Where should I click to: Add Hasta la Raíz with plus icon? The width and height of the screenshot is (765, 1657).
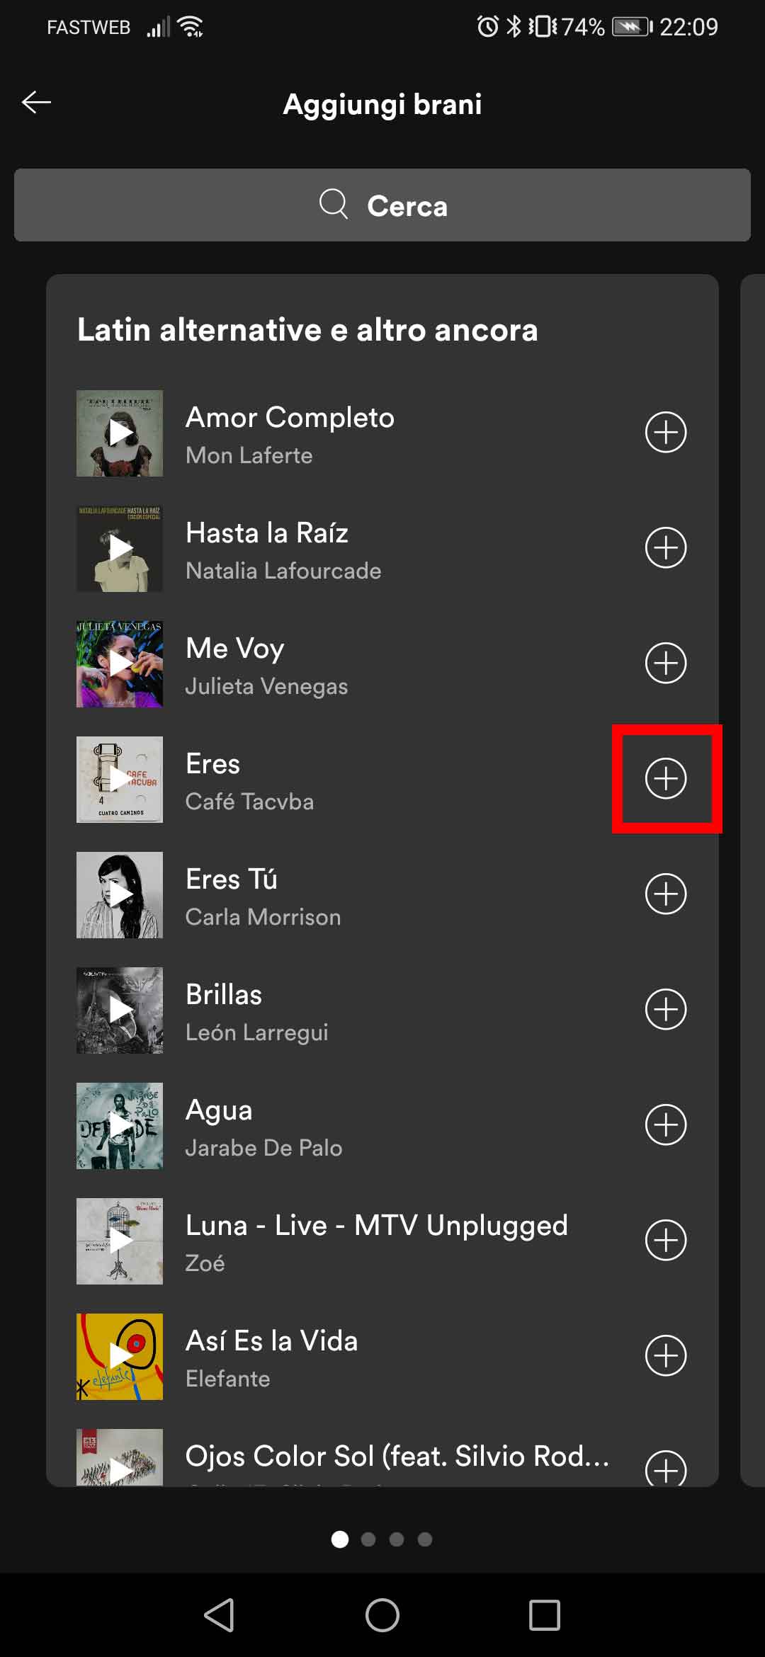coord(666,547)
